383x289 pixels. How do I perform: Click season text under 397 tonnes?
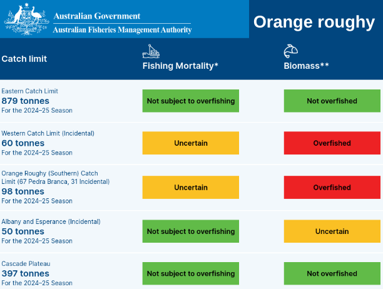pyautogui.click(x=37, y=283)
